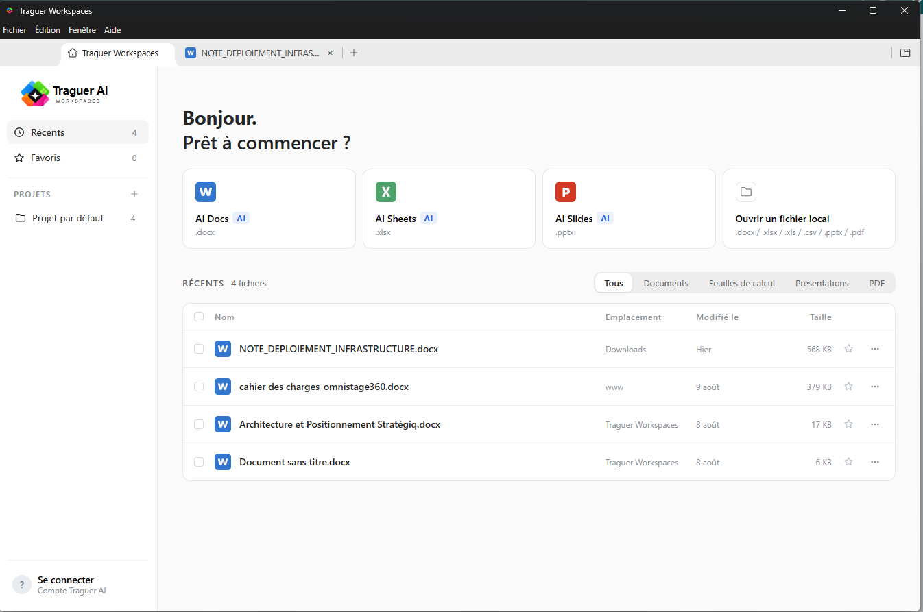923x612 pixels.
Task: Open the AI Sheets green X icon
Action: [386, 192]
